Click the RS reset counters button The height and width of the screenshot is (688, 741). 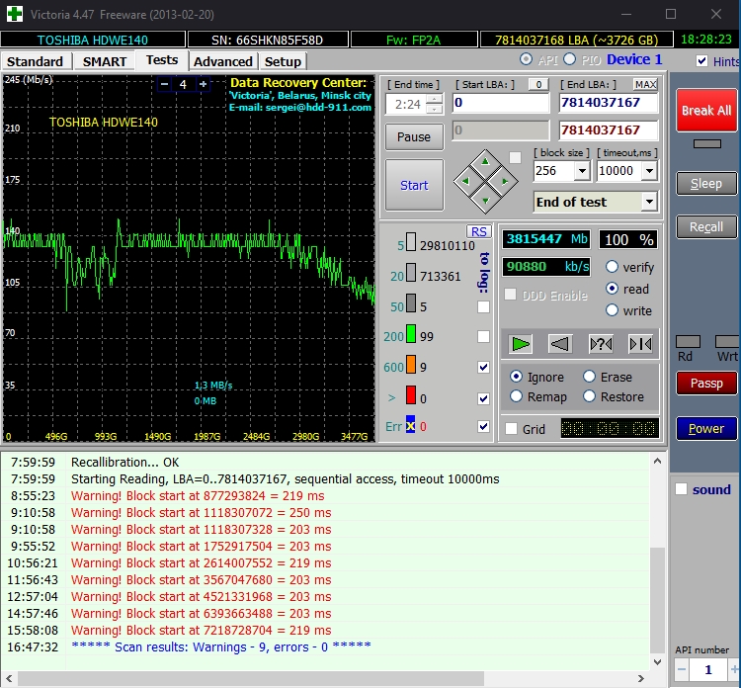click(479, 231)
